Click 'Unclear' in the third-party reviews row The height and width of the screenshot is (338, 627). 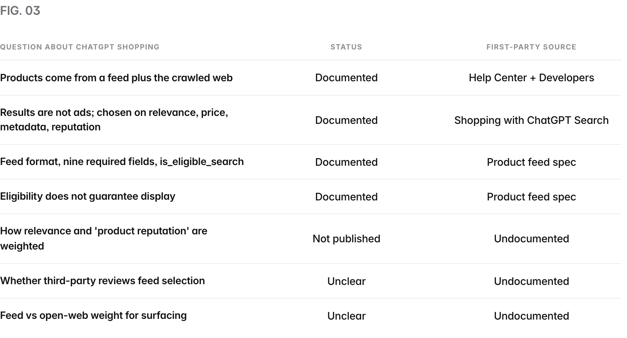[346, 281]
